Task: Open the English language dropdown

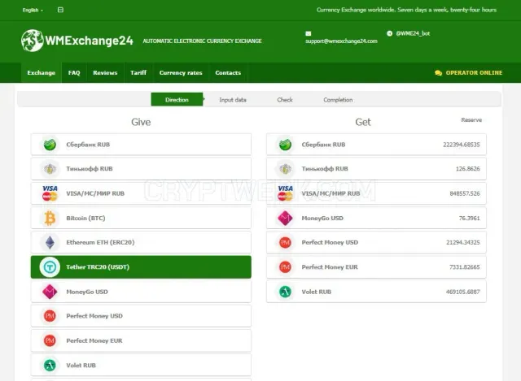Action: tap(33, 11)
